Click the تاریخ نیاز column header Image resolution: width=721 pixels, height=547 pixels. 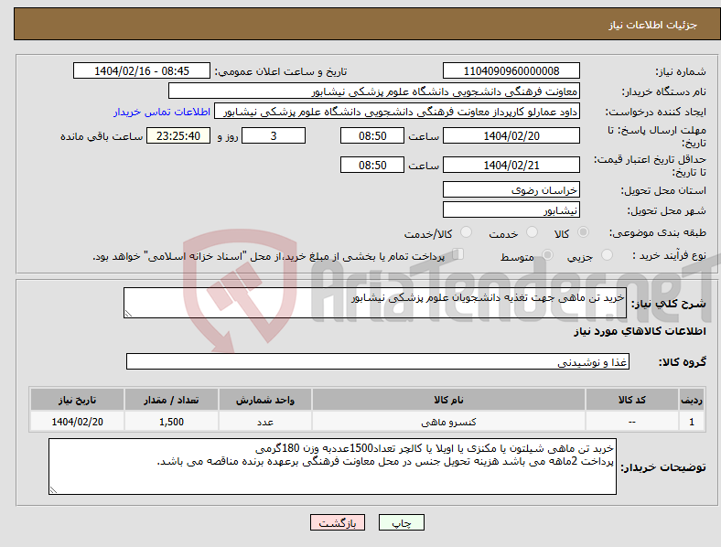tap(77, 400)
